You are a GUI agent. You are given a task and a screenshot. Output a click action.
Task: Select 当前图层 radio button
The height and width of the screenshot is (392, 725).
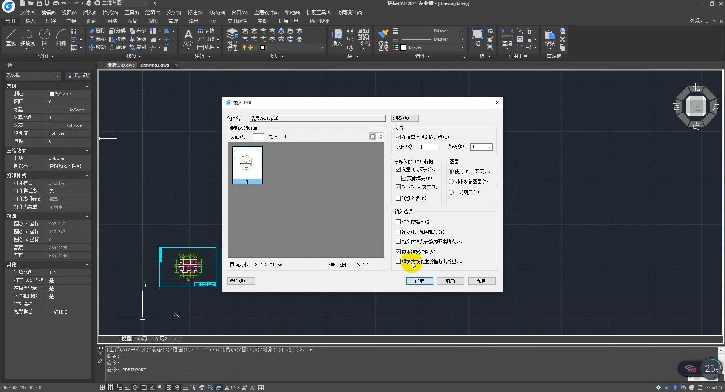pos(451,193)
